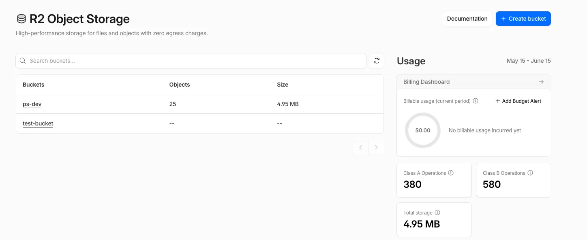This screenshot has width=587, height=240.
Task: Go to previous page of buckets
Action: pos(361,147)
